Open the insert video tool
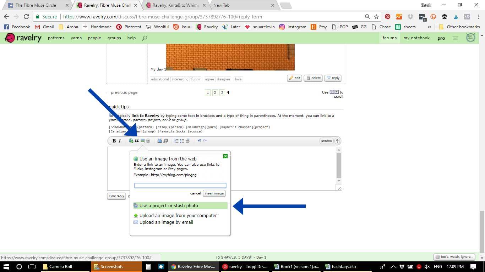Image resolution: width=485 pixels, height=272 pixels. 160,141
